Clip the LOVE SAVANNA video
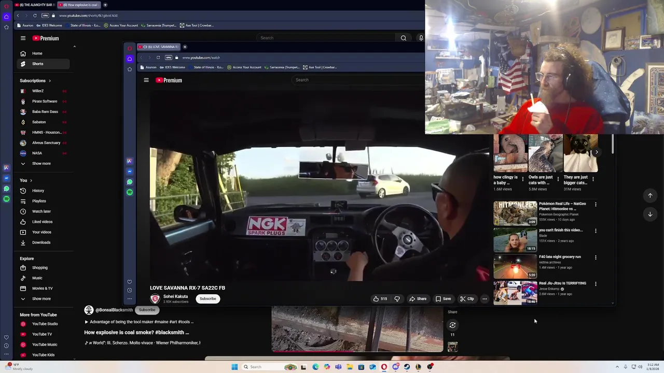Screen dimensions: 664x373 [x=467, y=299]
